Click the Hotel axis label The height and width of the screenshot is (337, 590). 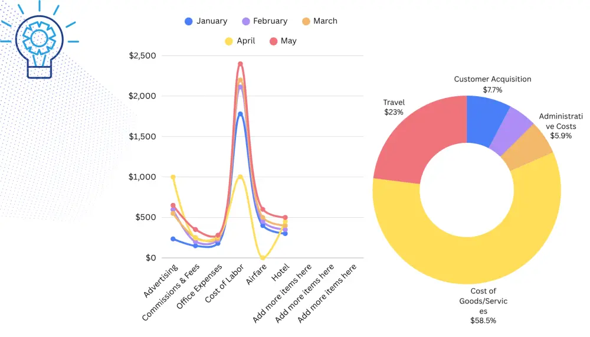coord(280,273)
